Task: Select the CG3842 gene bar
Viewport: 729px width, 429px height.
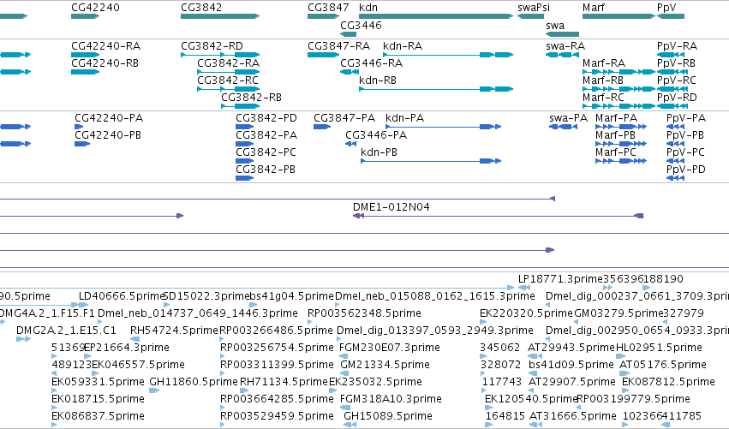Action: coord(220,16)
